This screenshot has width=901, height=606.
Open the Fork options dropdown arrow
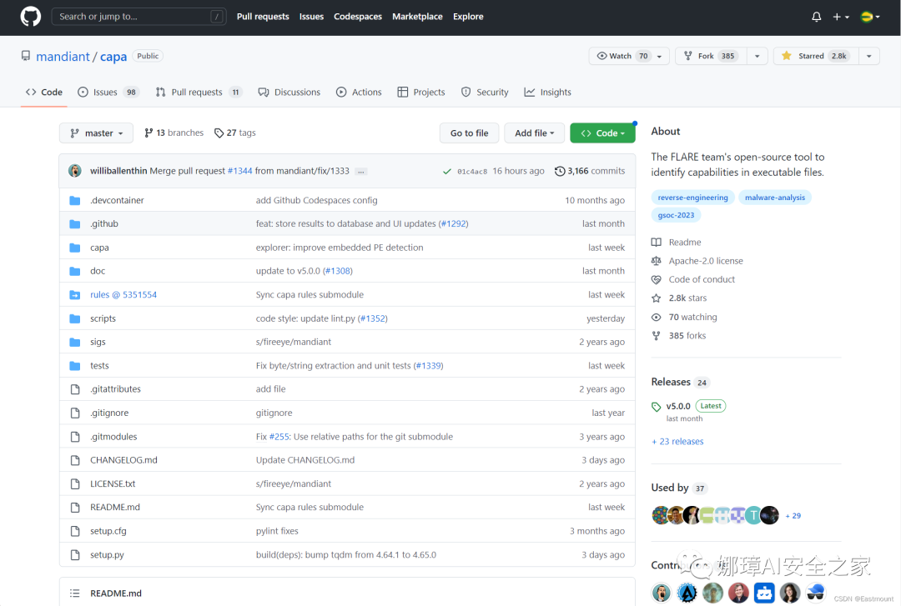758,56
